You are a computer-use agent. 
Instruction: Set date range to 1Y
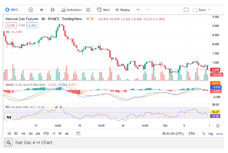53,134
